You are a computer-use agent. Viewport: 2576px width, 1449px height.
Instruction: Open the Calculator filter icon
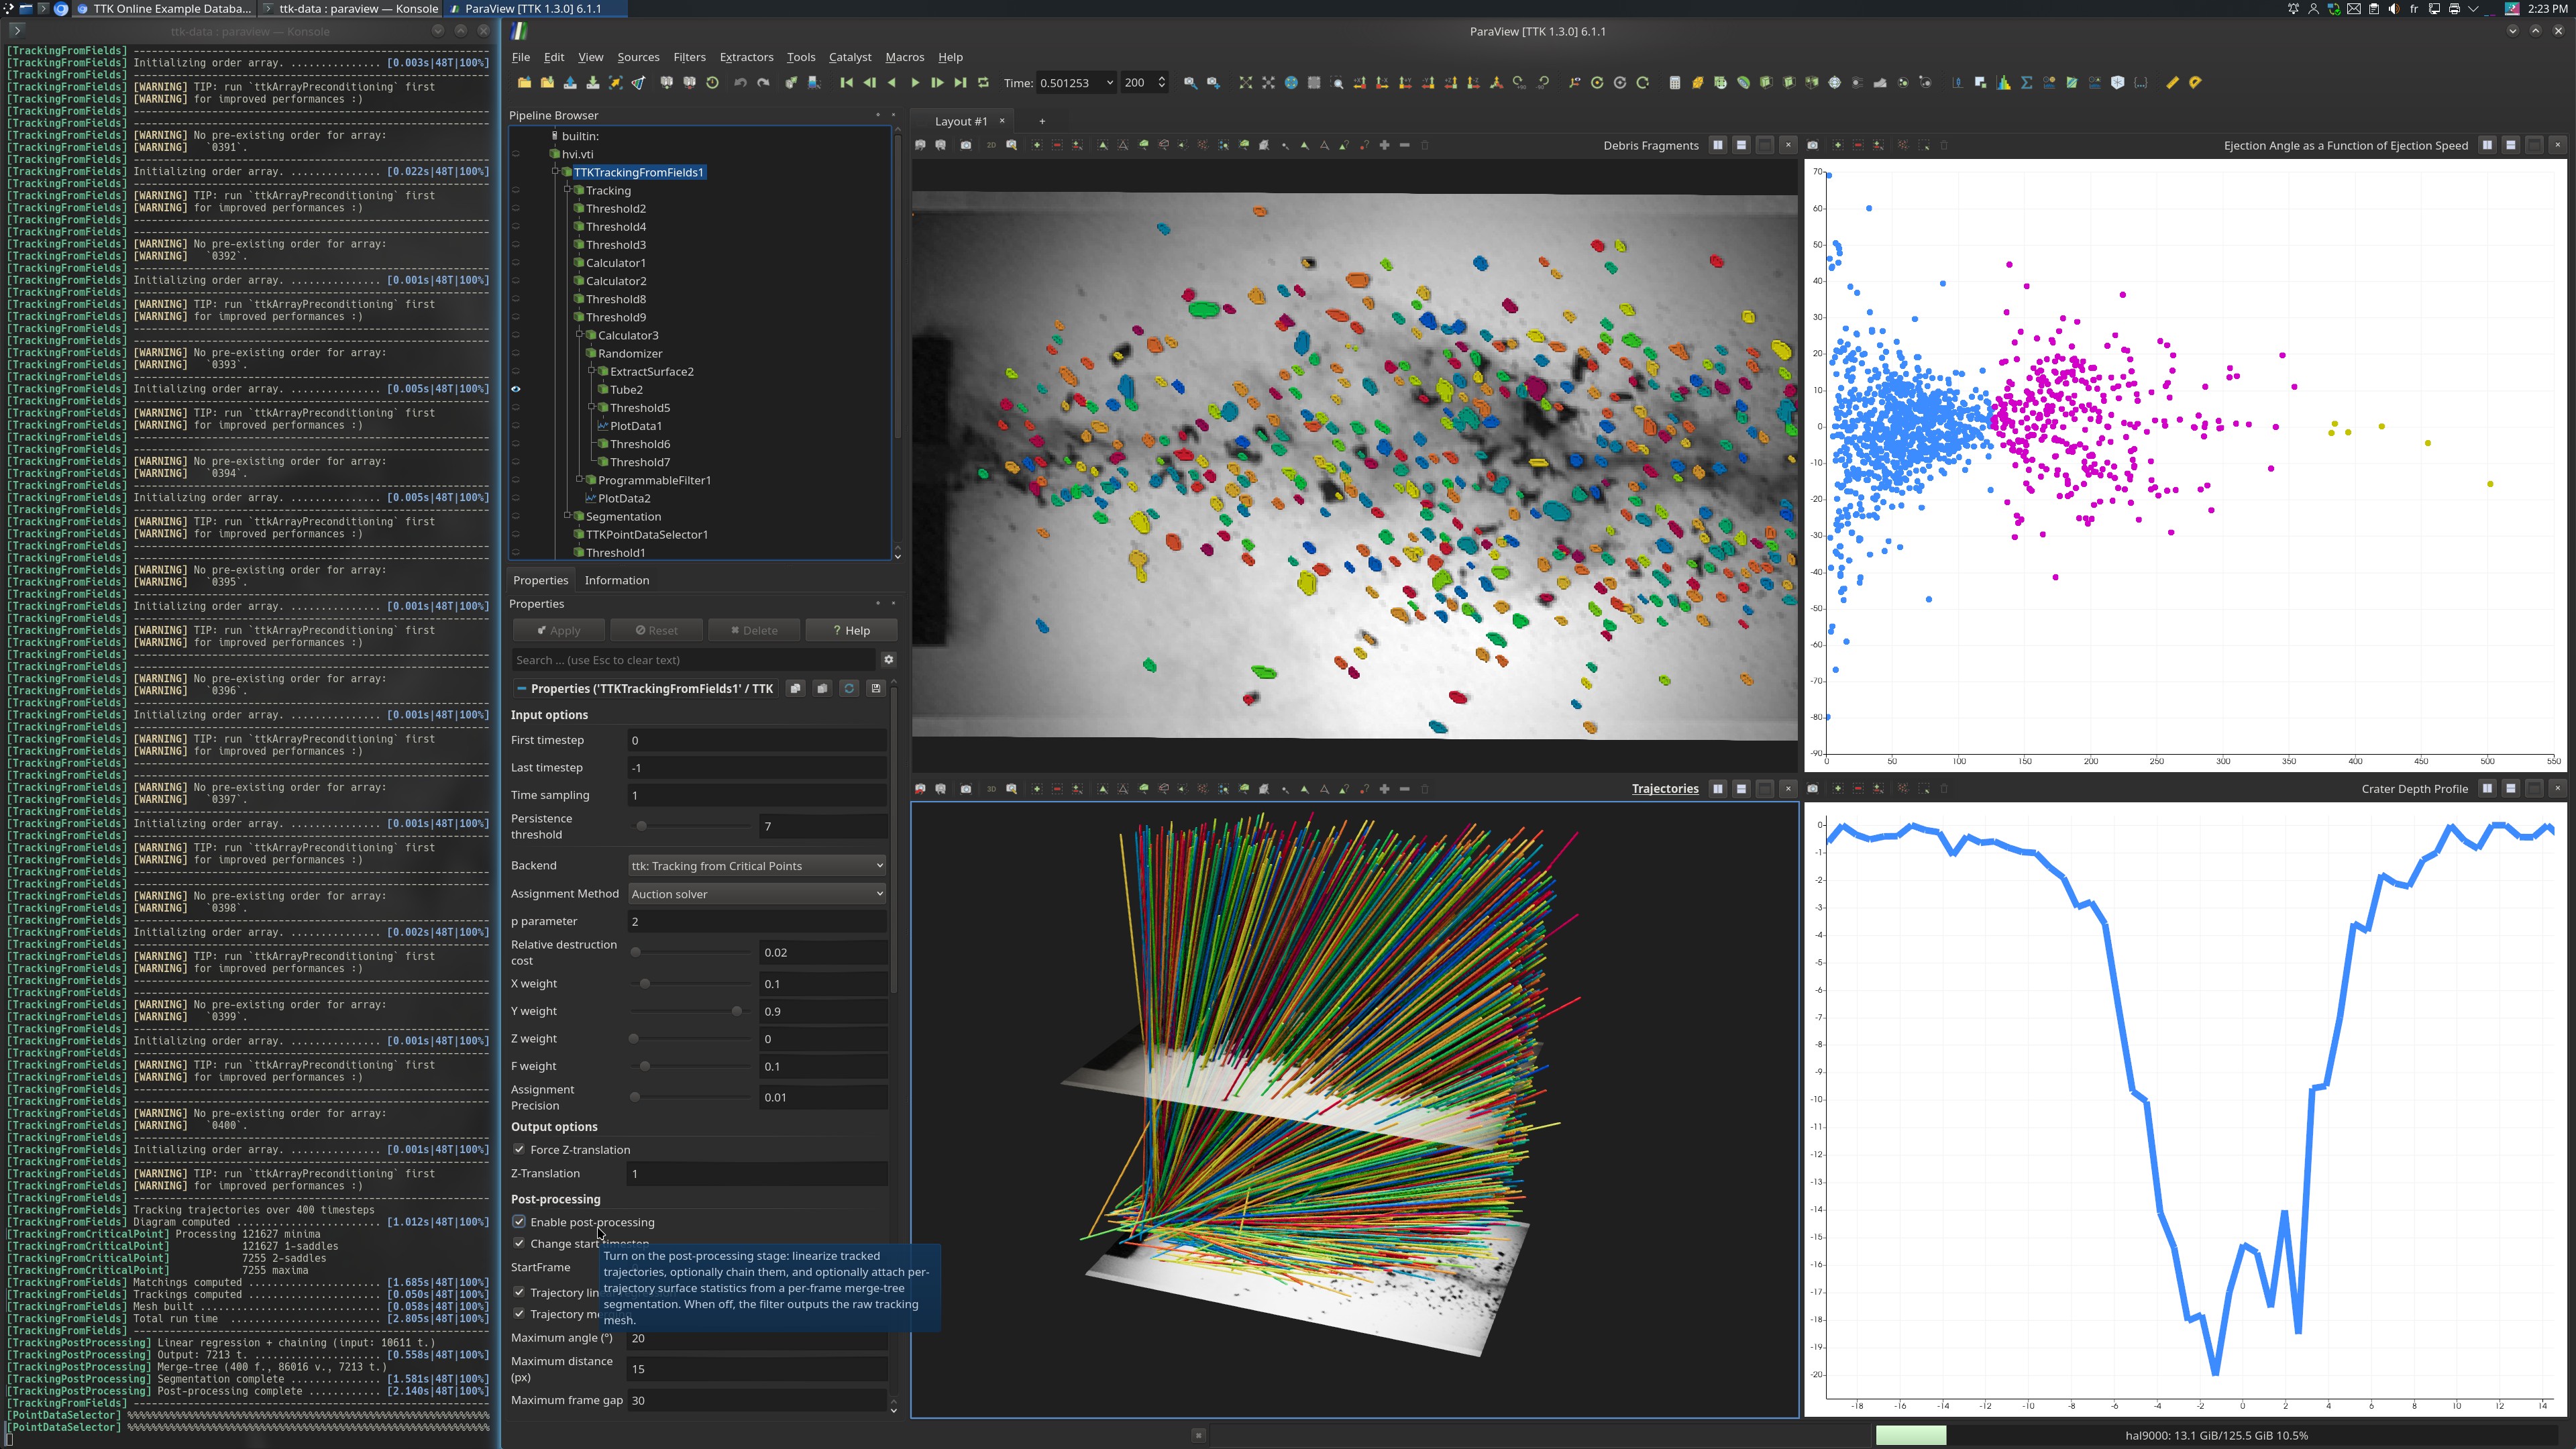pos(1674,83)
